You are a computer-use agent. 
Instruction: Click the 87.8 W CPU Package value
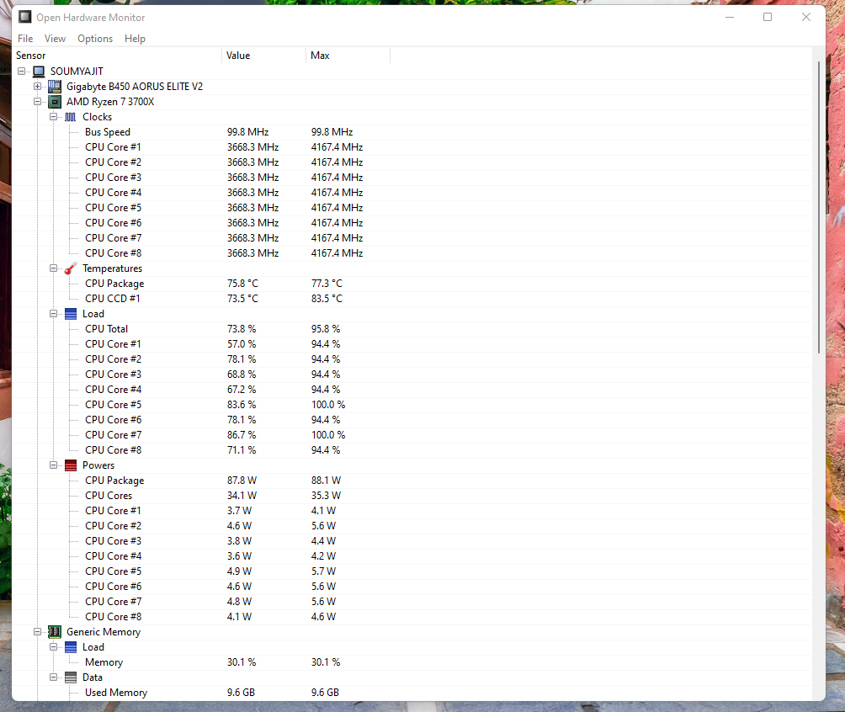242,481
